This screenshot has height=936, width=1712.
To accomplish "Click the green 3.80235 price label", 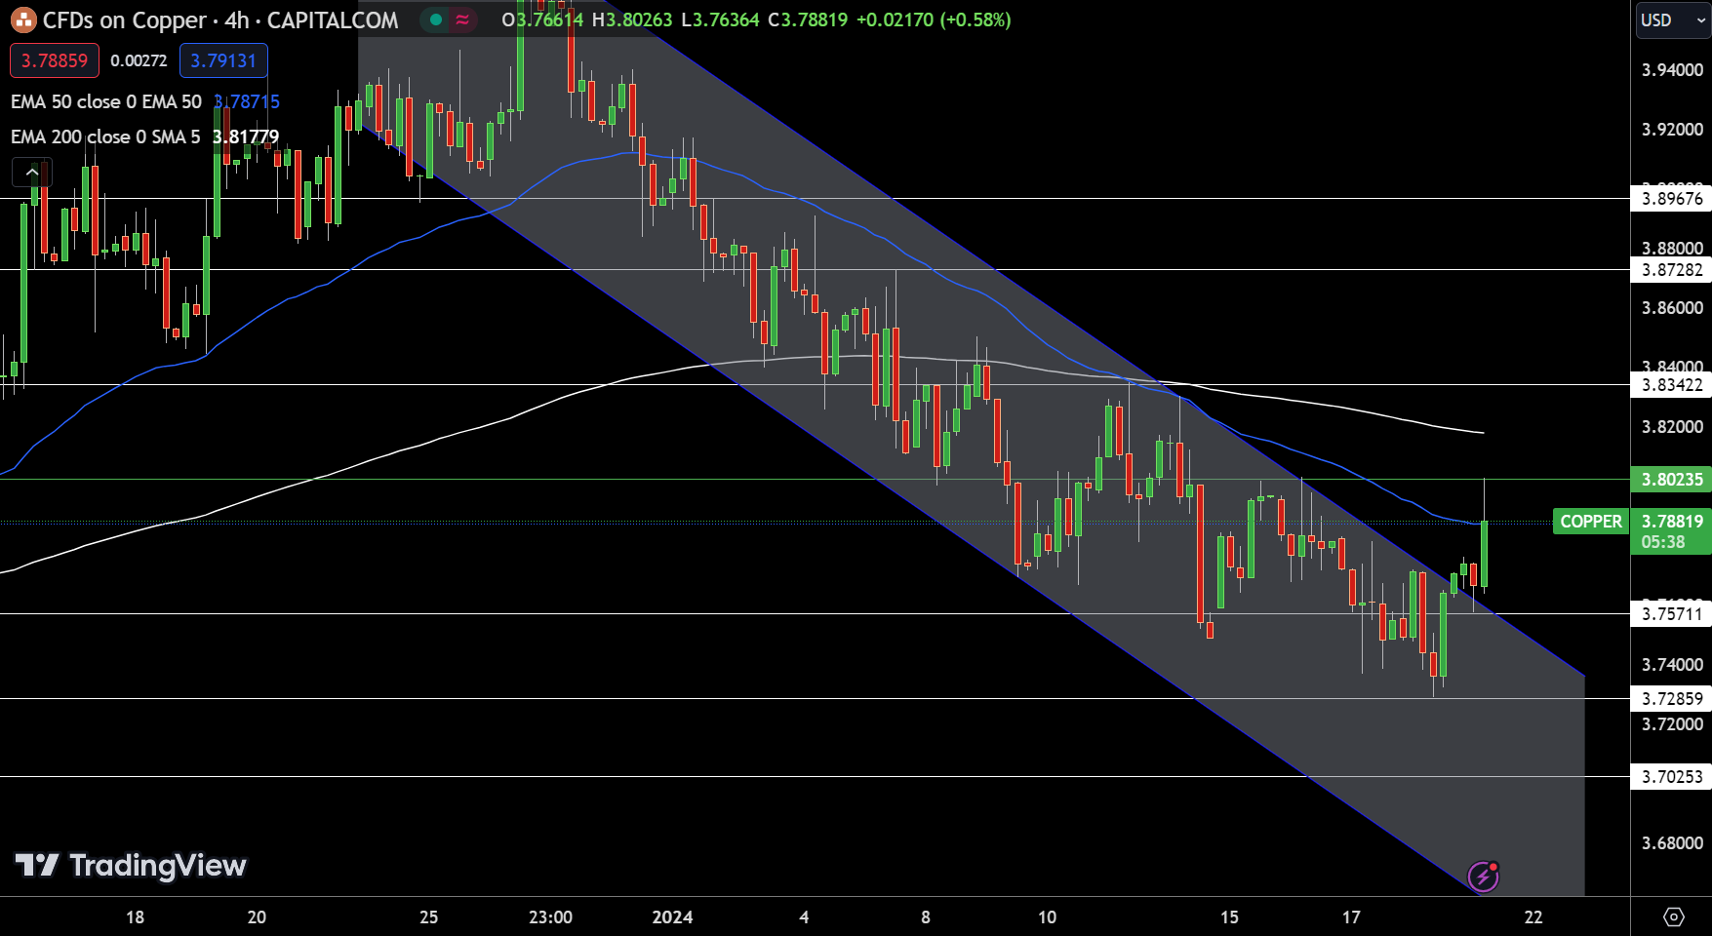I will tap(1671, 480).
